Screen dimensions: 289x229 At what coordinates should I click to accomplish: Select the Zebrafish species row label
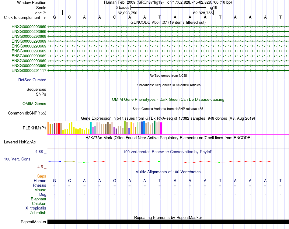click(x=38, y=213)
